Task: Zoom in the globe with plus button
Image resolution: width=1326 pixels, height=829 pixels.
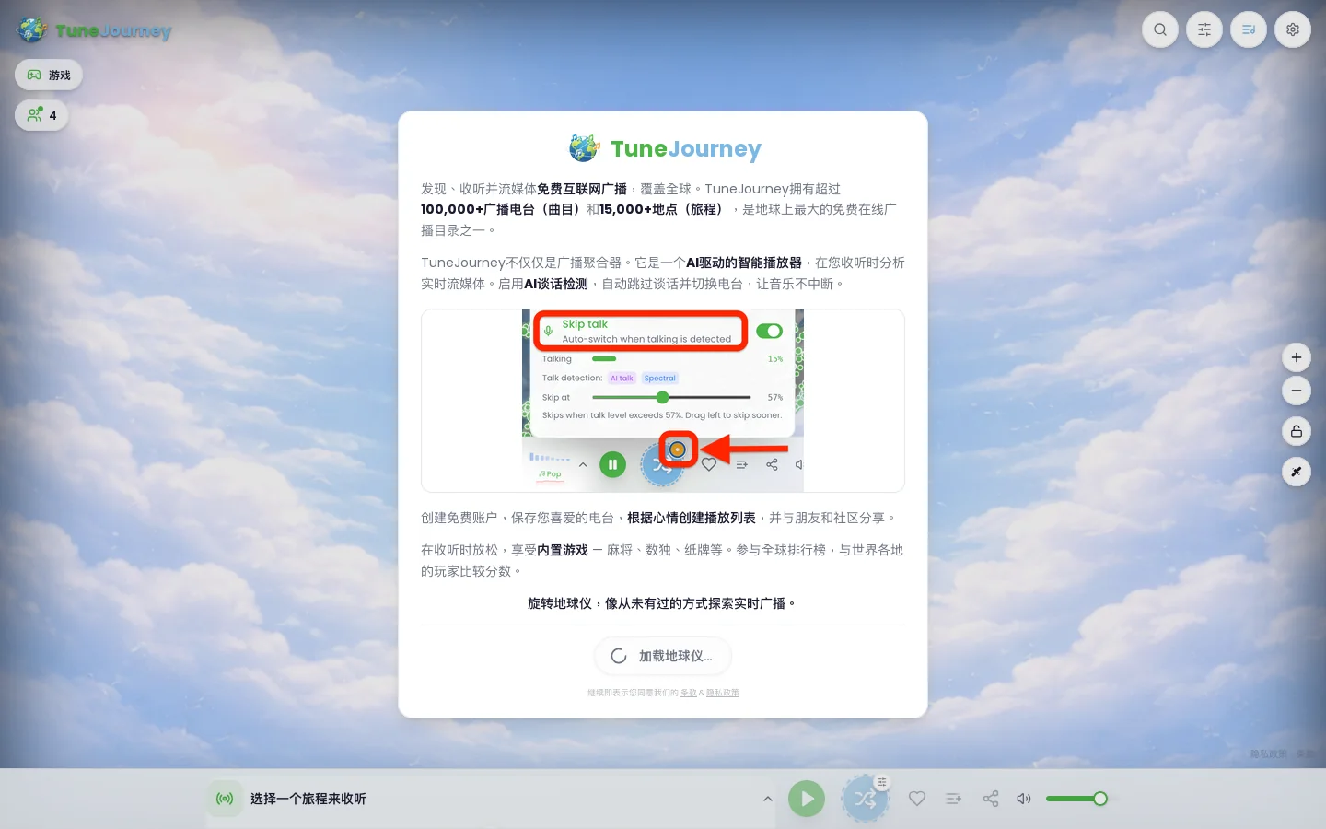Action: click(1297, 357)
